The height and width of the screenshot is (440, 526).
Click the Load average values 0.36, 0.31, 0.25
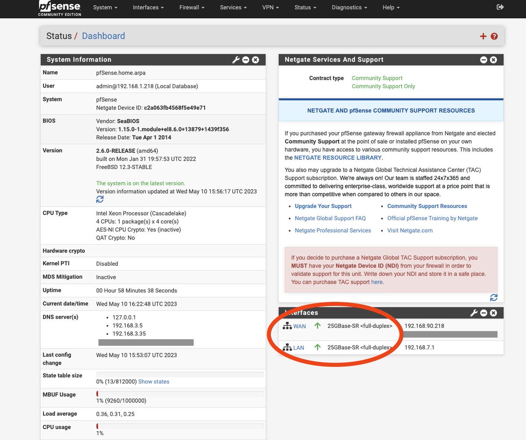(115, 414)
